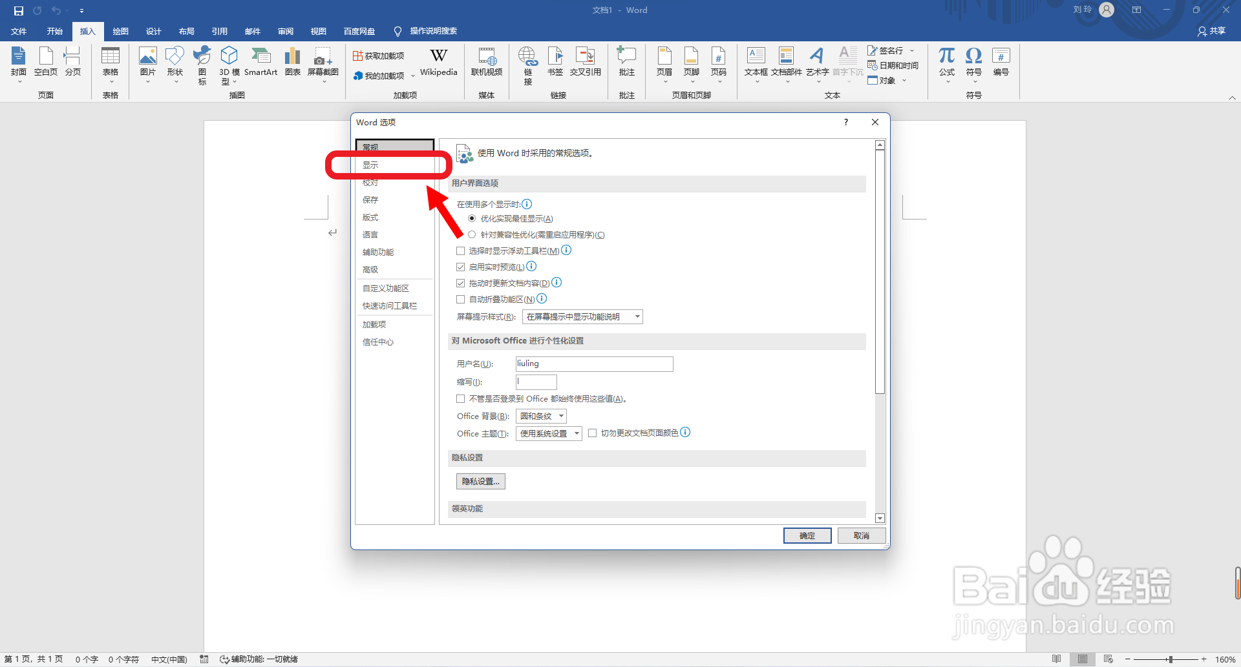
Task: Disable 拖动时更新文档内容 checkbox
Action: point(461,283)
